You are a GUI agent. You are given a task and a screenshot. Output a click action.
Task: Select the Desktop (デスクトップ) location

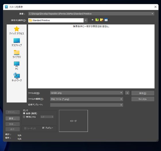[x=17, y=42]
